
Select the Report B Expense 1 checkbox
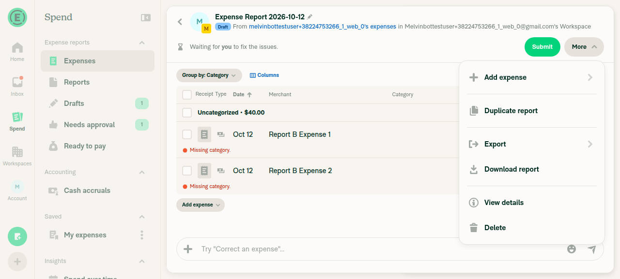(x=187, y=134)
